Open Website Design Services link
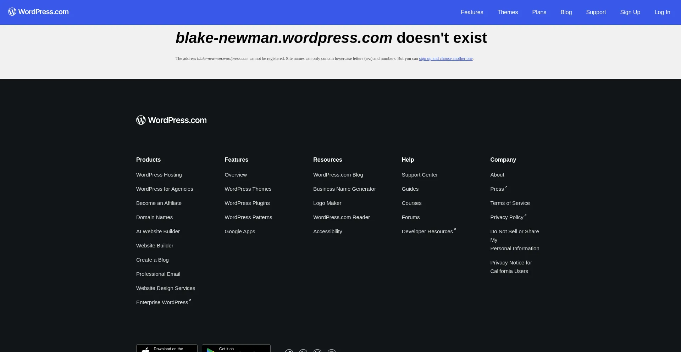Screen dimensions: 681x352 (166, 288)
